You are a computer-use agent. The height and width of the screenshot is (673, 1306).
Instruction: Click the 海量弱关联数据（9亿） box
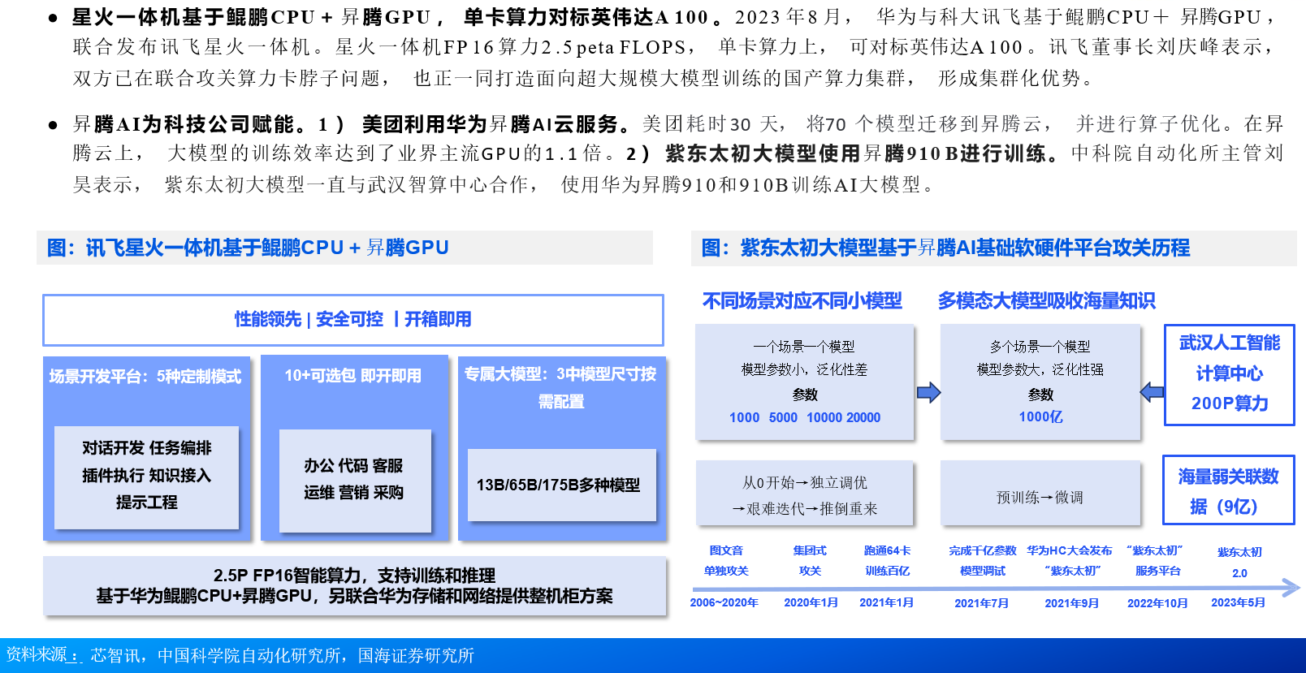pos(1228,490)
